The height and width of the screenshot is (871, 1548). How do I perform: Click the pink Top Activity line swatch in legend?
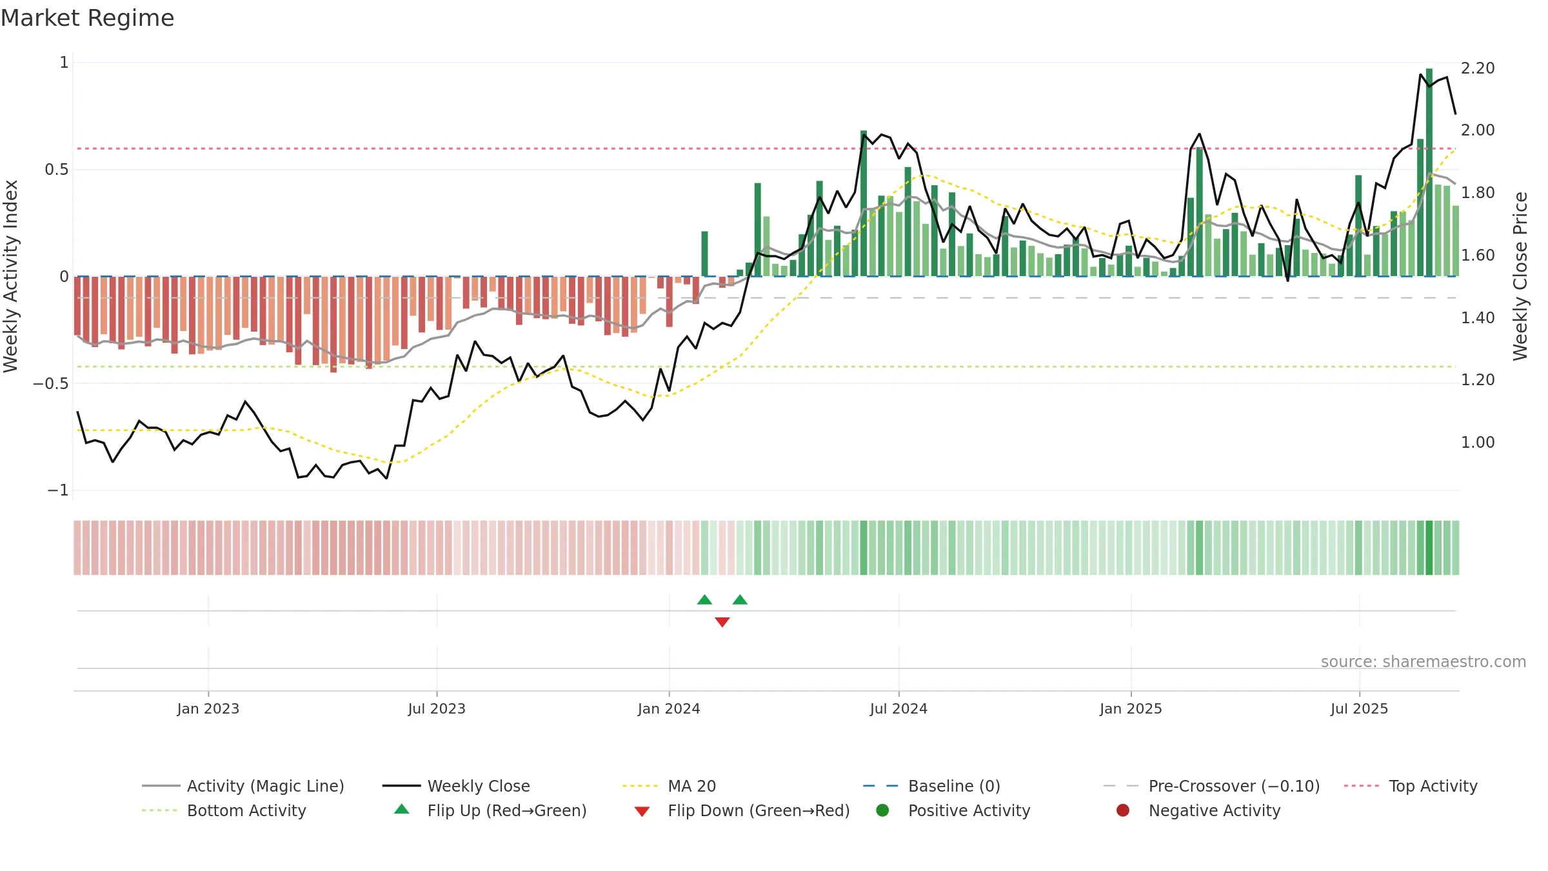coord(1362,786)
